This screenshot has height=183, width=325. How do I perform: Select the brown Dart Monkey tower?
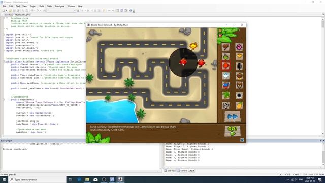click(225, 47)
